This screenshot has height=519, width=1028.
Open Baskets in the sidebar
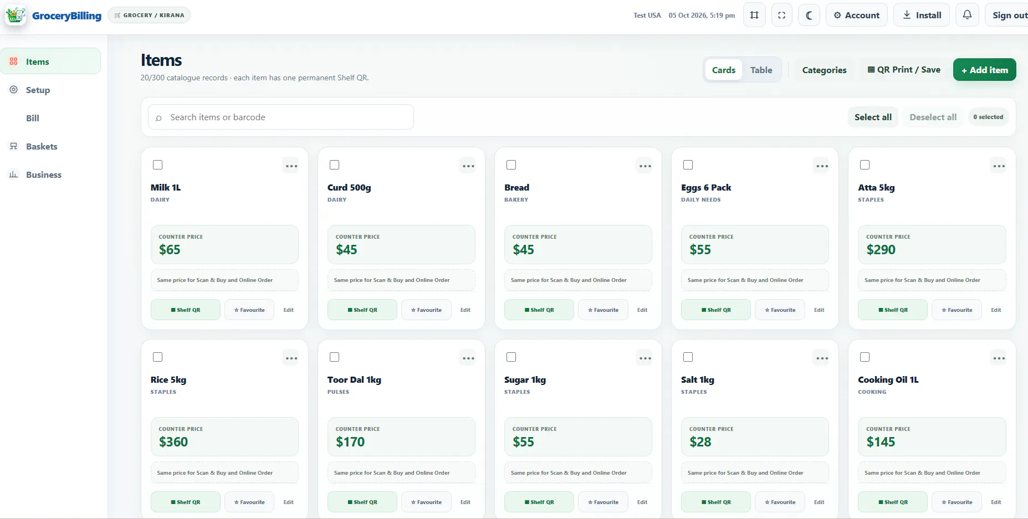(x=50, y=146)
